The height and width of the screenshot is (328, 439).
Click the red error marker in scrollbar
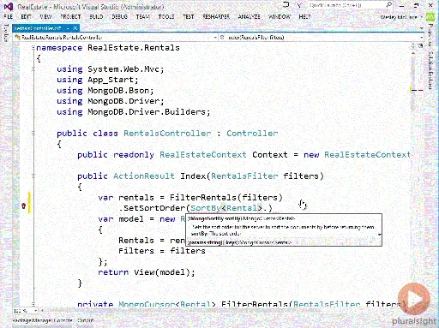[420, 90]
